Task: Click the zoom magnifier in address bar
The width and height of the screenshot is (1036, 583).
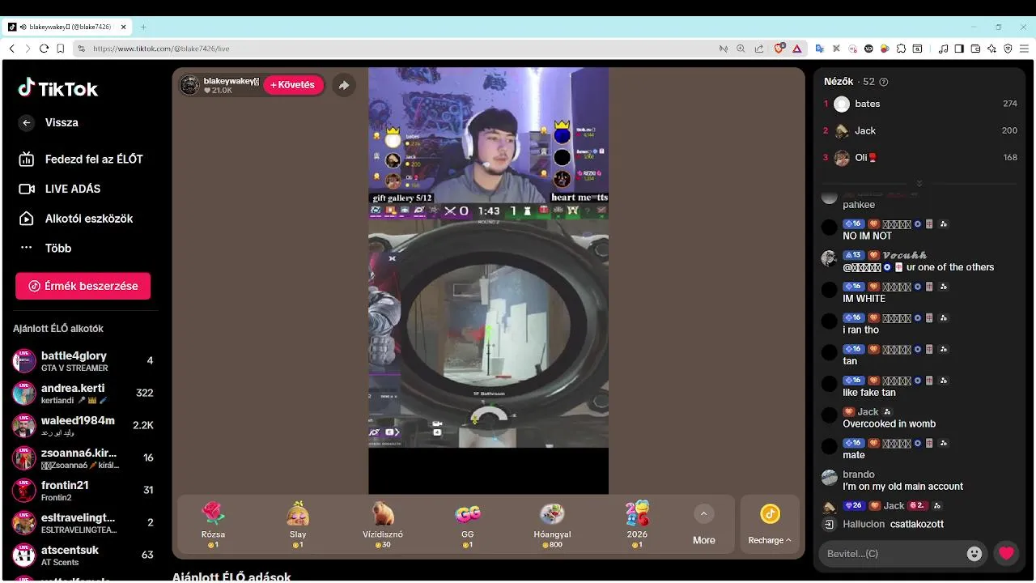Action: coord(741,49)
